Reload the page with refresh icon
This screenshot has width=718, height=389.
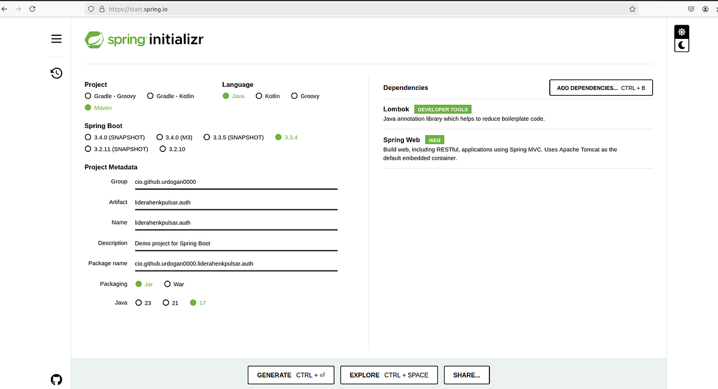(x=32, y=9)
